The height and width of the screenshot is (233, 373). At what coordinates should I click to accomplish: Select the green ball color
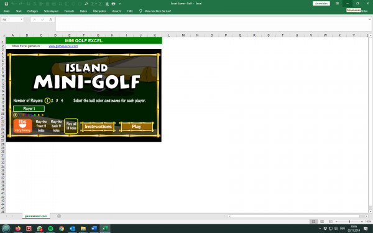35,115
